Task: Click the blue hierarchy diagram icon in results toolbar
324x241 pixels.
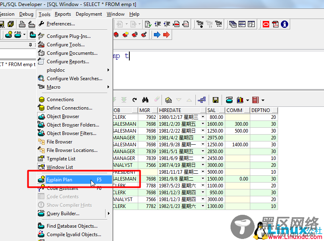Action: 201,100
